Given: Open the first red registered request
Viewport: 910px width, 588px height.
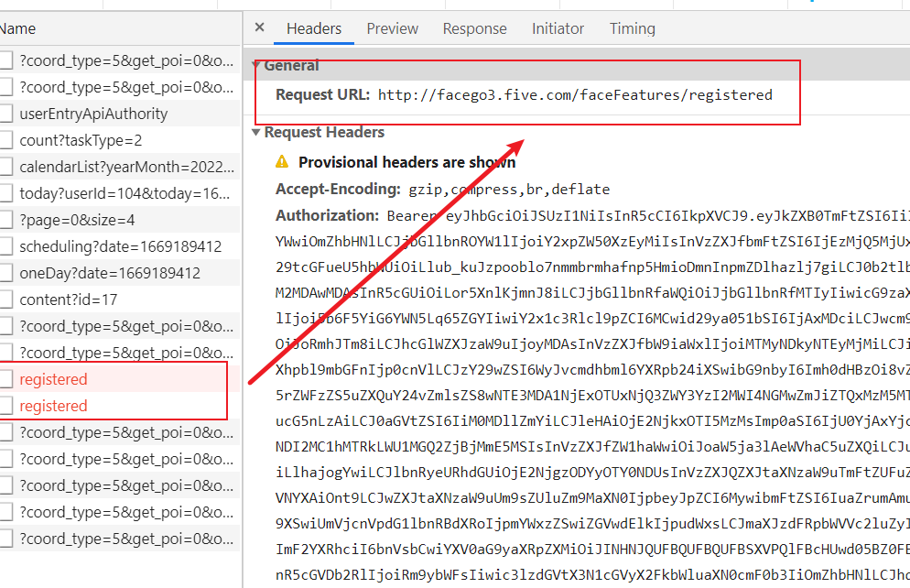Looking at the screenshot, I should click(x=53, y=379).
